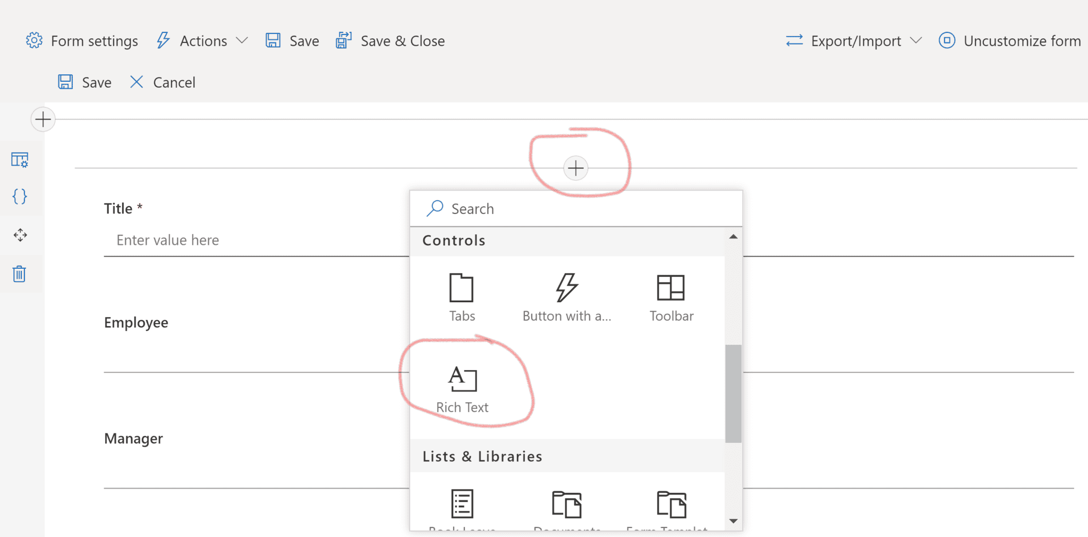
Task: Insert the Form Template library
Action: pos(671,505)
